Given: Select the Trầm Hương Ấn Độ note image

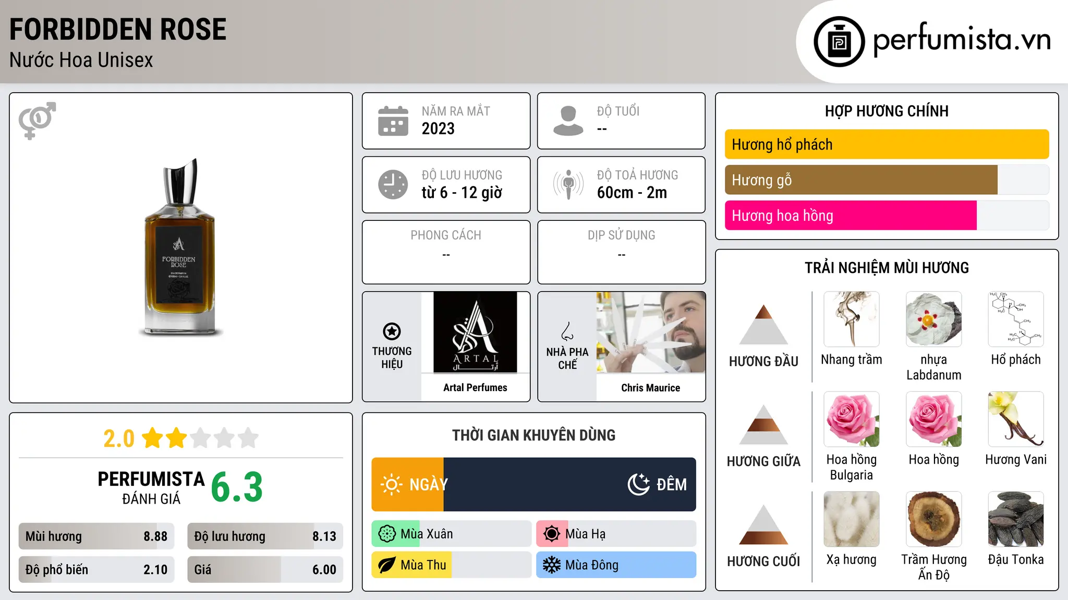Looking at the screenshot, I should point(934,519).
